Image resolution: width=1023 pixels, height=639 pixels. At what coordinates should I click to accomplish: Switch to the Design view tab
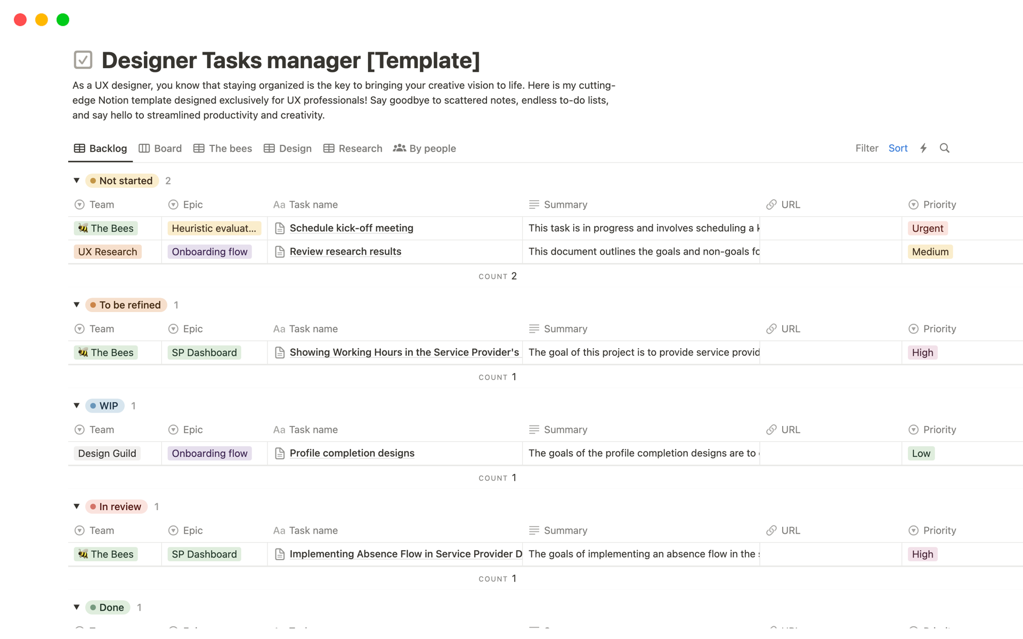295,148
